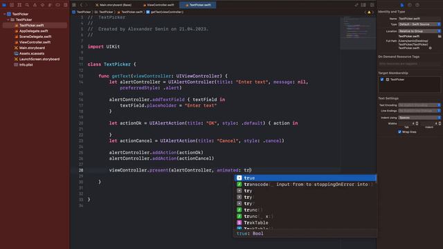Toggle the Wrap lines checkbox
Viewport: 443px width, 249px height.
pos(399,132)
